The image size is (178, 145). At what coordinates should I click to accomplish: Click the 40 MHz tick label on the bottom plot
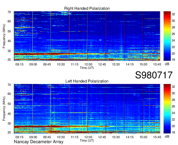pos(9,114)
